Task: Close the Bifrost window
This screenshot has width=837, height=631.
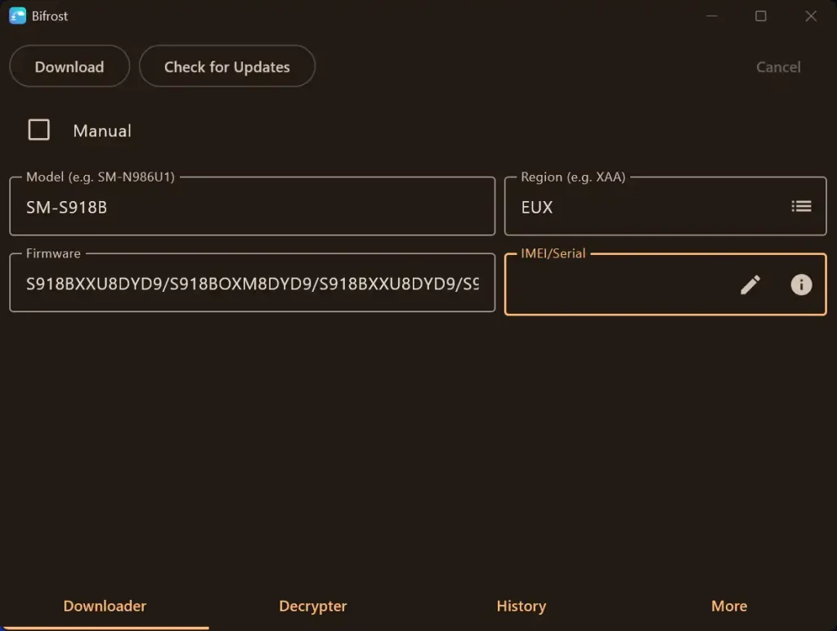Action: pyautogui.click(x=811, y=16)
